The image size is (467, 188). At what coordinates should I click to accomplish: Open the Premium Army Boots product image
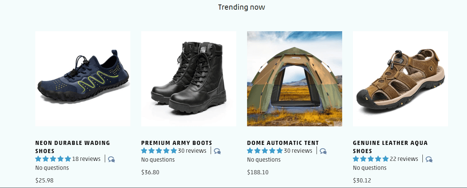click(189, 79)
